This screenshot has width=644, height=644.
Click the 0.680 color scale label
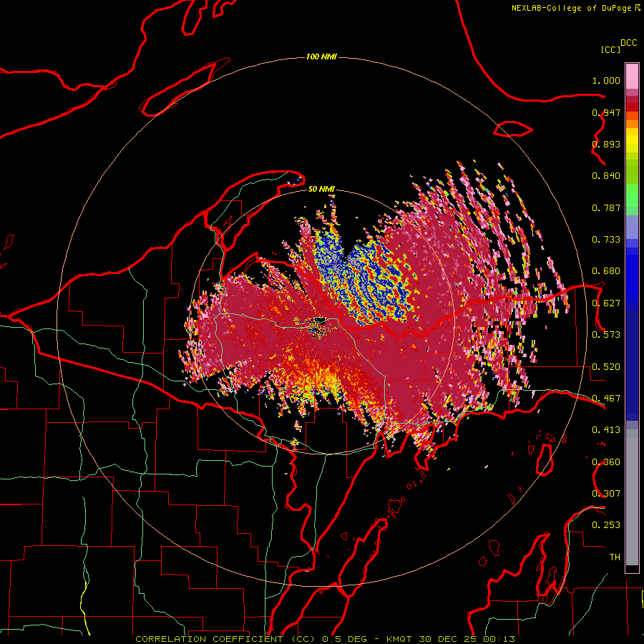coord(606,271)
